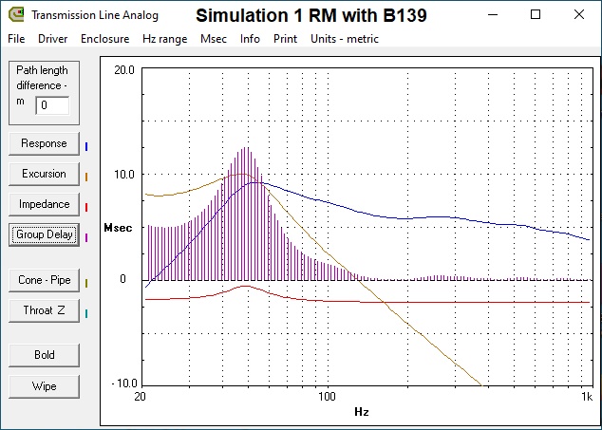Click the blue Response color indicator
The image size is (602, 430).
pyautogui.click(x=86, y=147)
